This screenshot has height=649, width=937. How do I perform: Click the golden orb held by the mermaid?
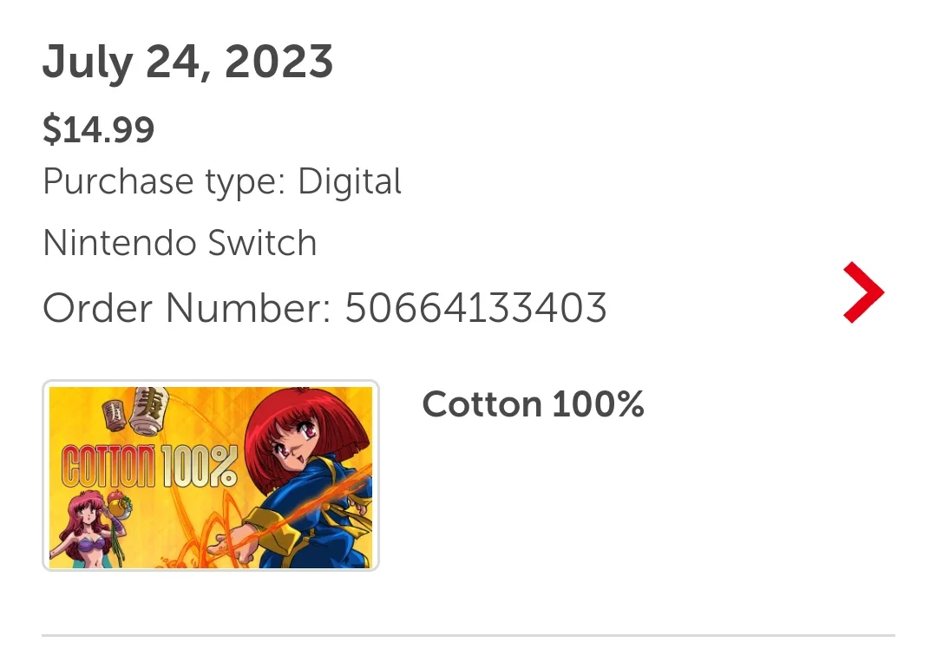[119, 508]
